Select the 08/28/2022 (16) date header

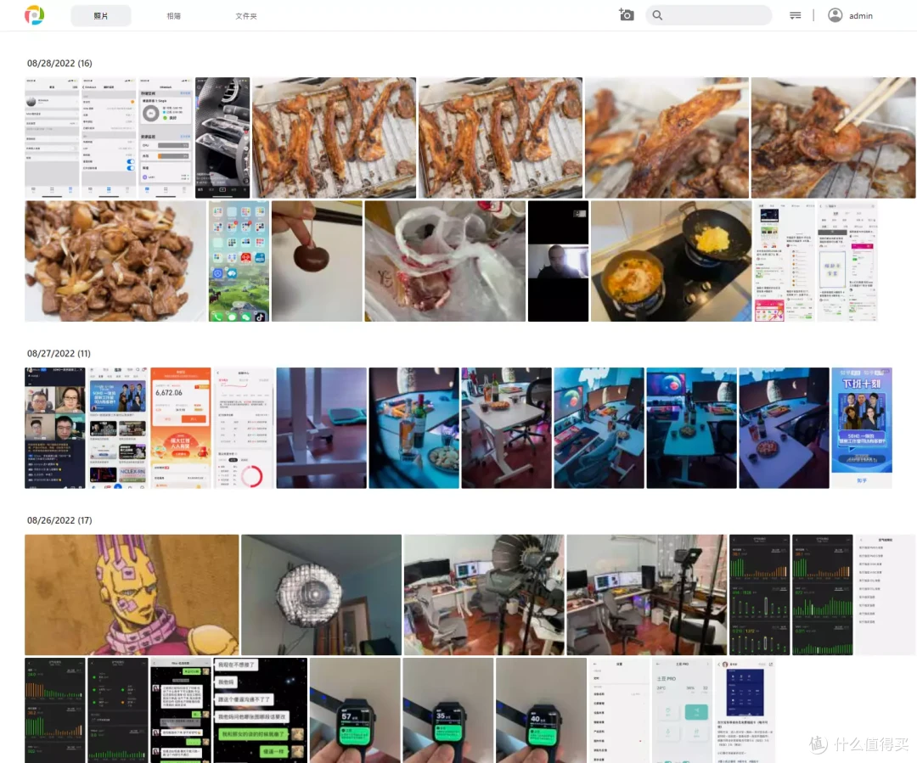pos(59,63)
